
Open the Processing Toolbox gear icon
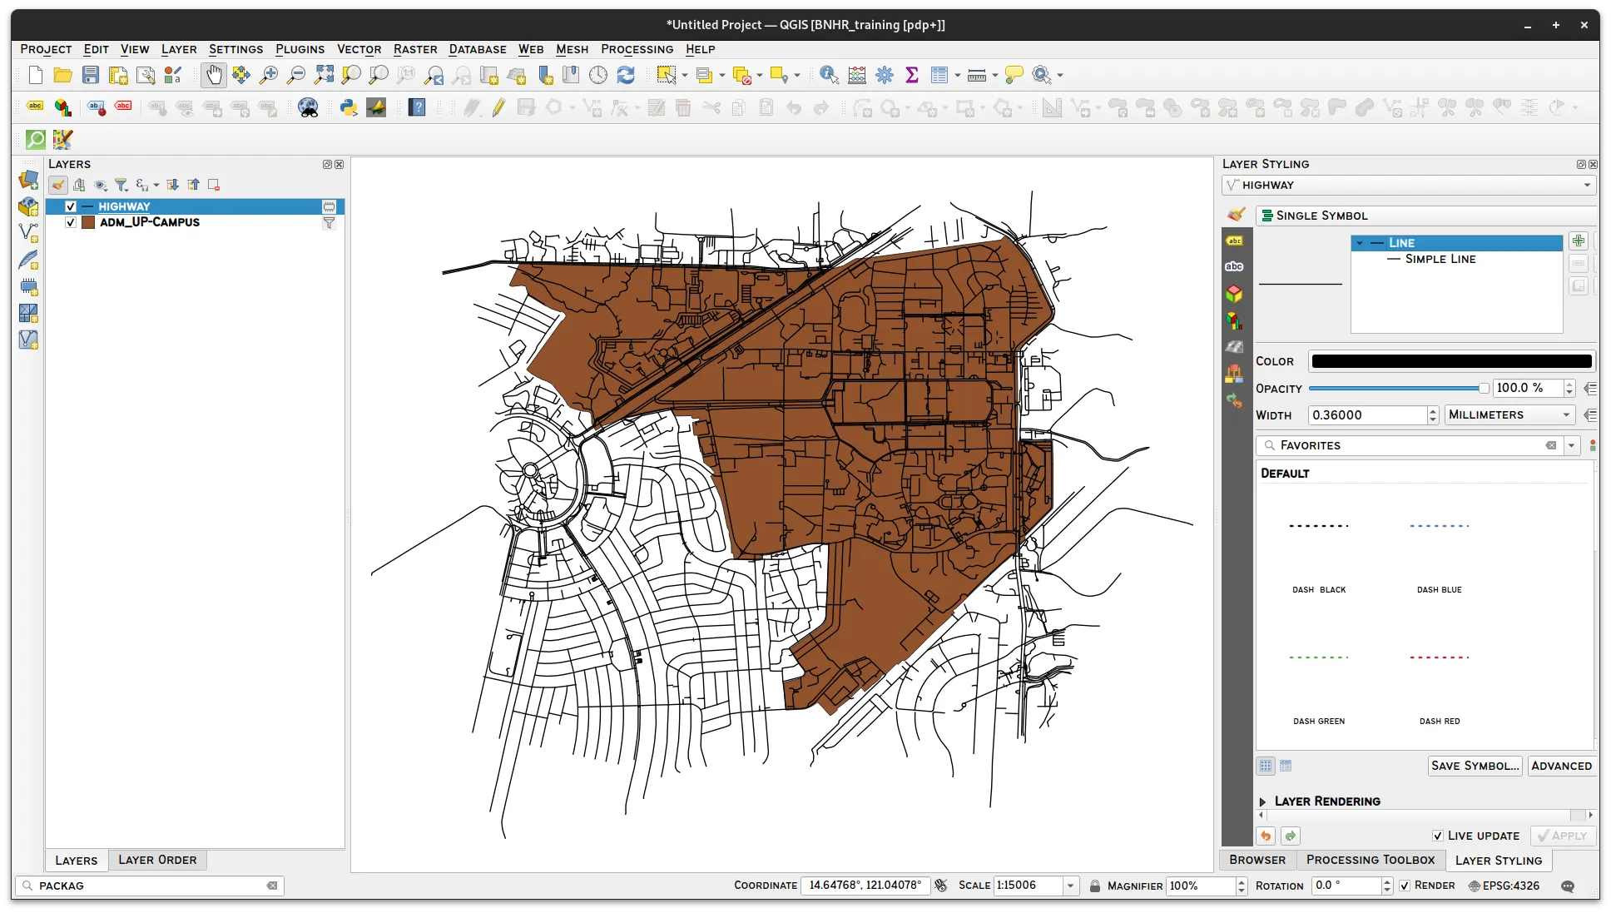click(x=885, y=76)
